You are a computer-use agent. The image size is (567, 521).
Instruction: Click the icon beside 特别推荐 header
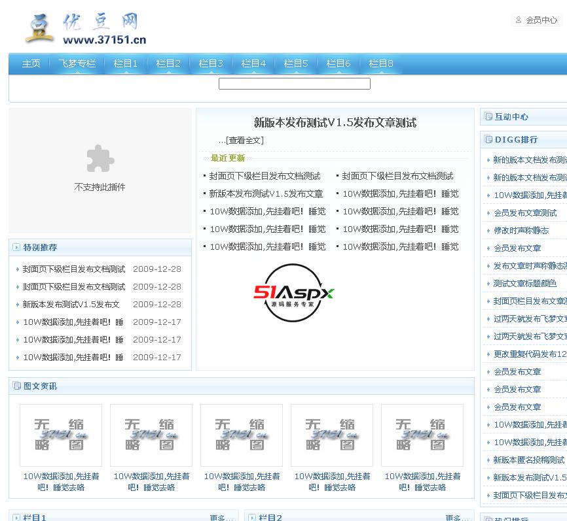(16, 247)
